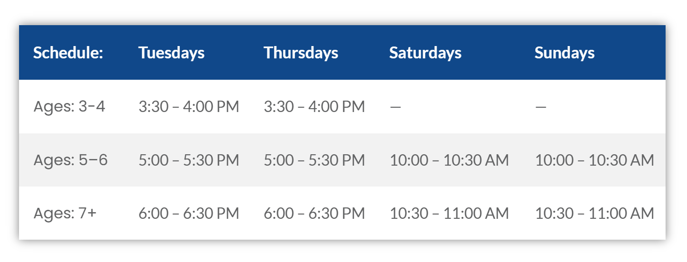Select the Ages: 5-6 row label

point(70,160)
